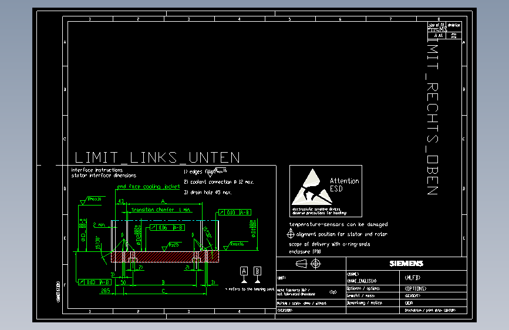
Task: Click the ⌀D2 diameter dimension text
Action: 138,235
